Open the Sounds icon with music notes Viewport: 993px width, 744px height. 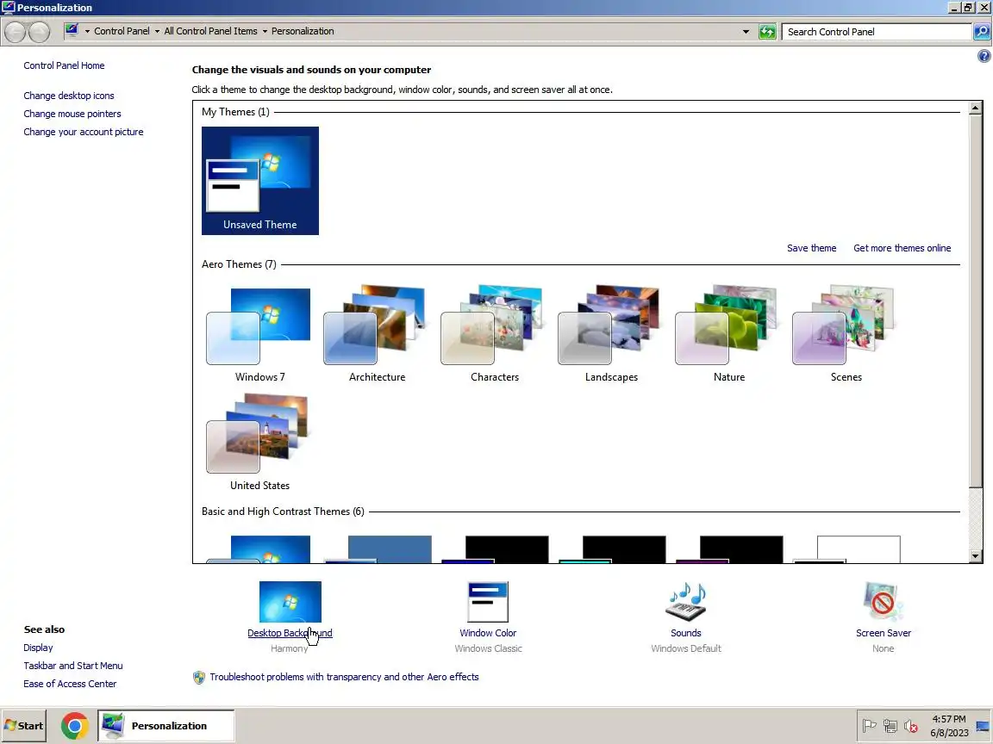click(x=686, y=602)
